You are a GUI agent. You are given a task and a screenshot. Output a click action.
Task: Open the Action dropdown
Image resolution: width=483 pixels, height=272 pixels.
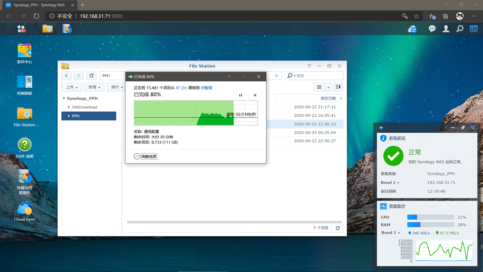pos(116,87)
